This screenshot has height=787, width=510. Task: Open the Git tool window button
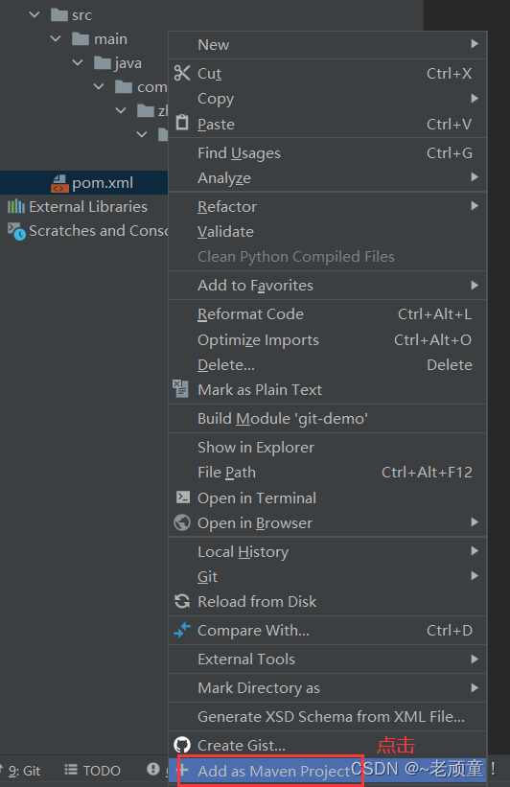coord(24,771)
